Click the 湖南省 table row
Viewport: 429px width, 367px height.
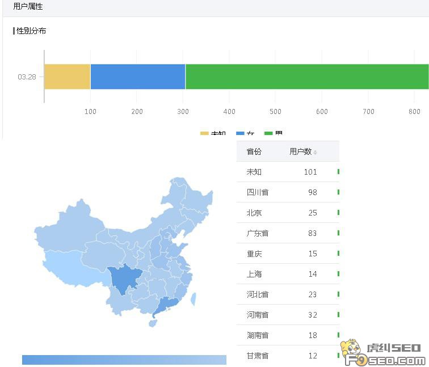(x=288, y=335)
